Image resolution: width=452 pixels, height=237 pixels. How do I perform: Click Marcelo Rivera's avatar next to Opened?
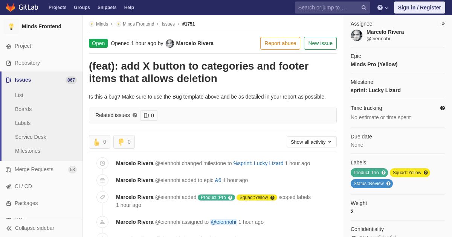point(170,43)
